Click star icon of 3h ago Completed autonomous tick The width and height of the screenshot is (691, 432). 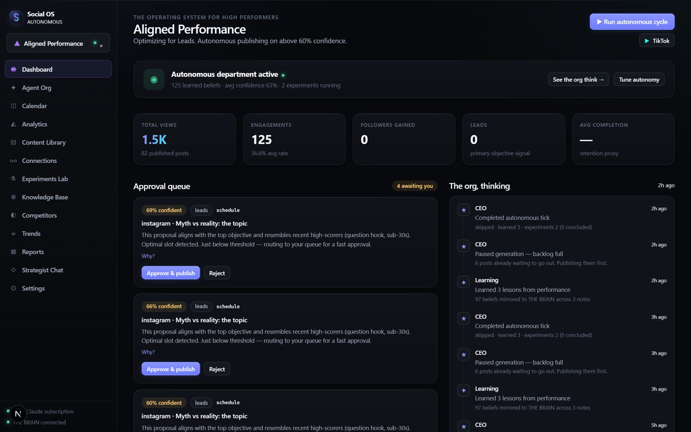[x=463, y=318]
